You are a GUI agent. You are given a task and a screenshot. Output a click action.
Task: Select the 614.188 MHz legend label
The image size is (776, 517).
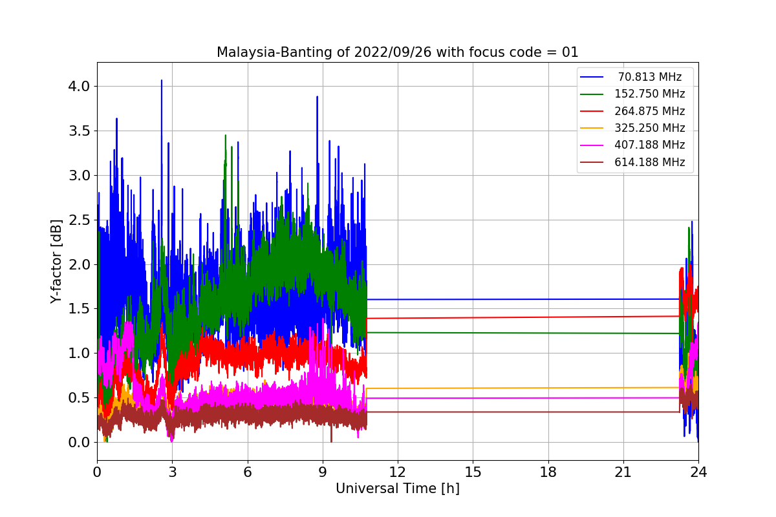[650, 162]
